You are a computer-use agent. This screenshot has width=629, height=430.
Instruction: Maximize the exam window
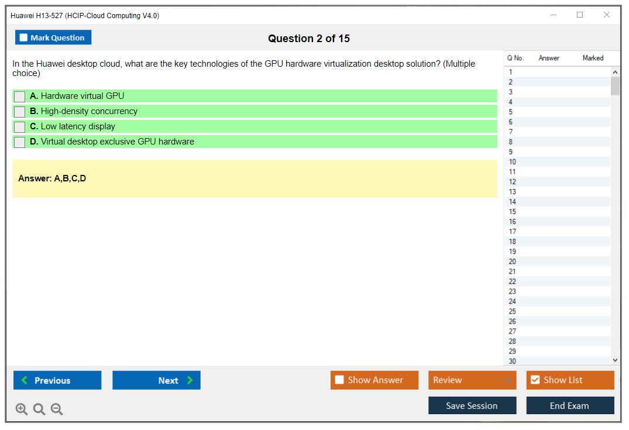(x=580, y=15)
